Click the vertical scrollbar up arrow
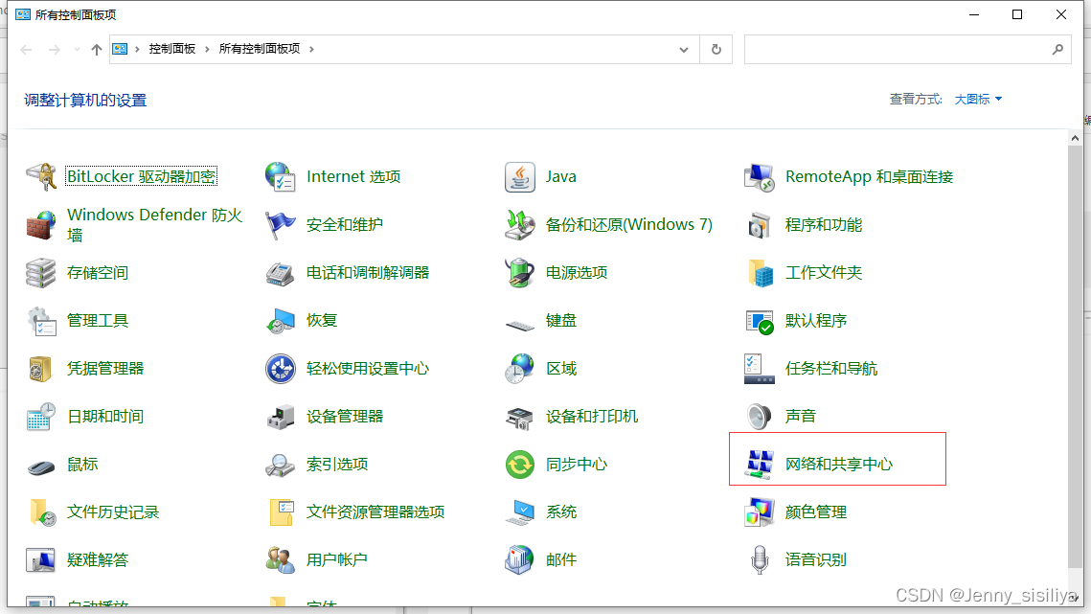 coord(1075,139)
